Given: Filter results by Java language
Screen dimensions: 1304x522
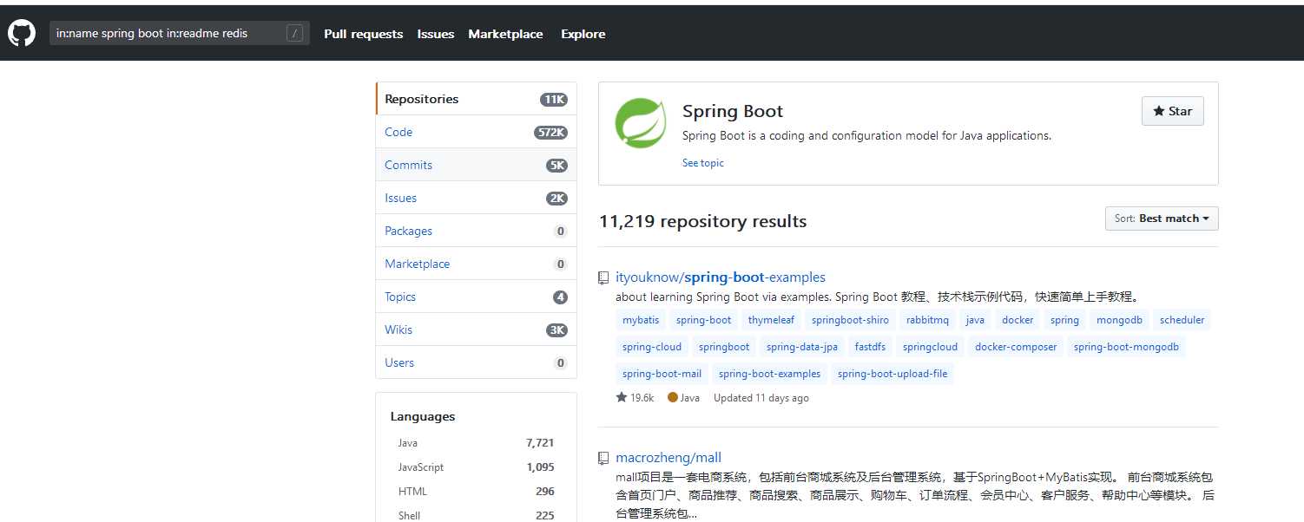Looking at the screenshot, I should click(x=476, y=442).
